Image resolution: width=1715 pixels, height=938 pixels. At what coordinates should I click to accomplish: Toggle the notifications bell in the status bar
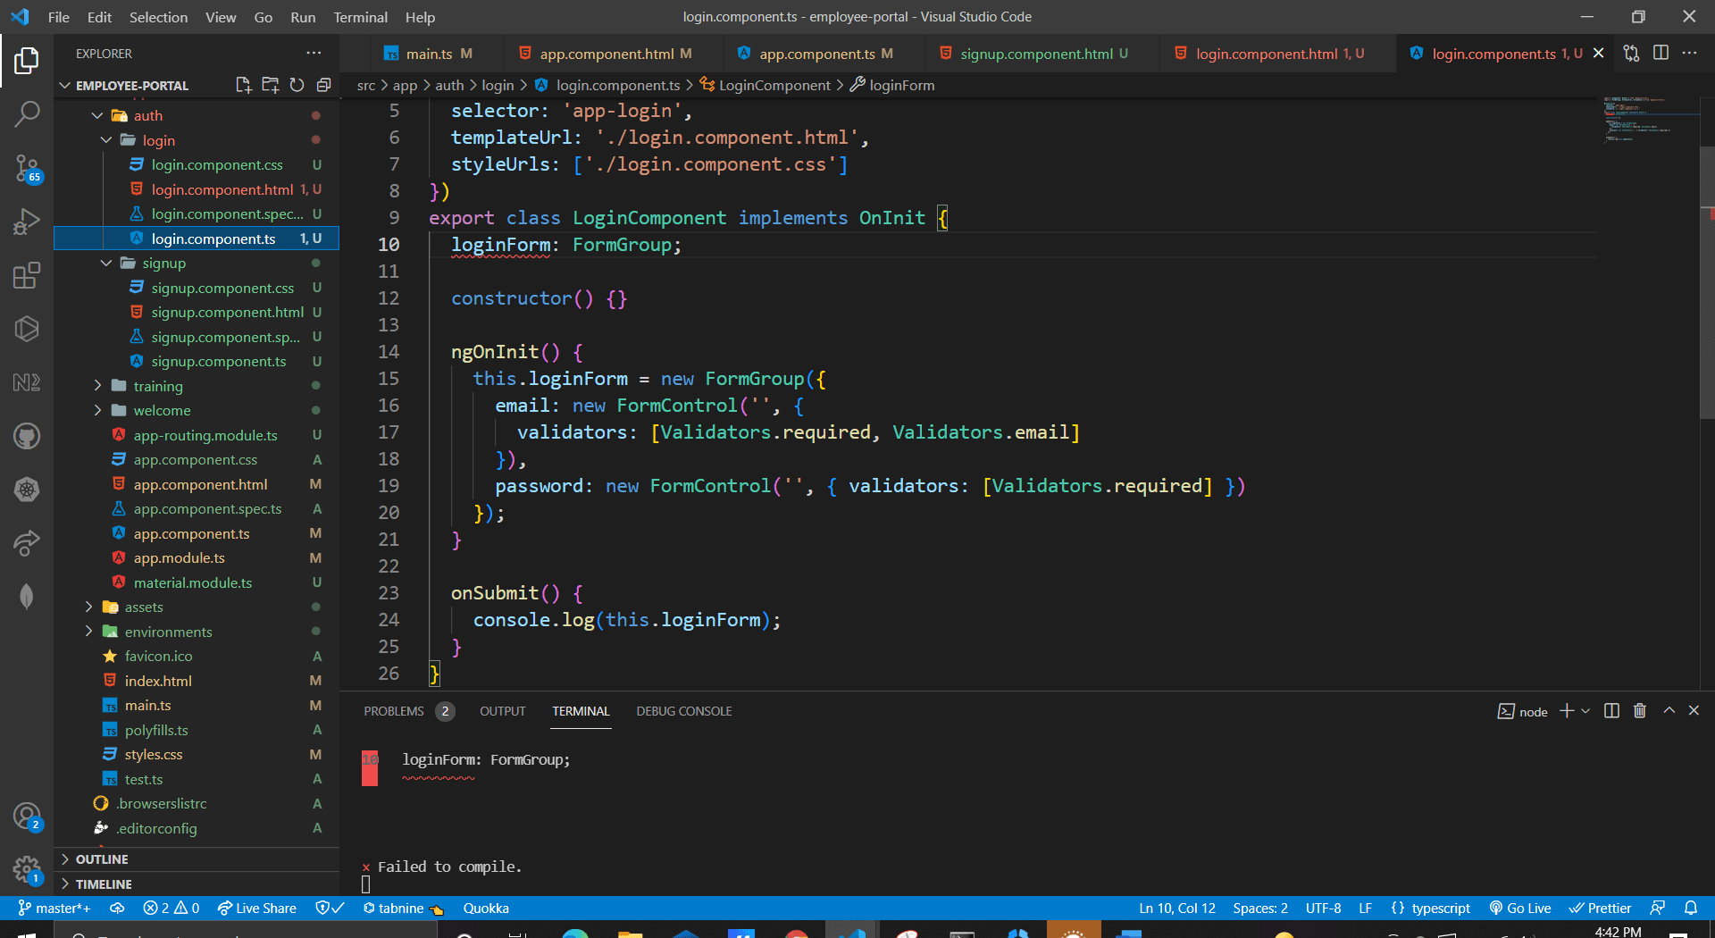(x=1694, y=908)
